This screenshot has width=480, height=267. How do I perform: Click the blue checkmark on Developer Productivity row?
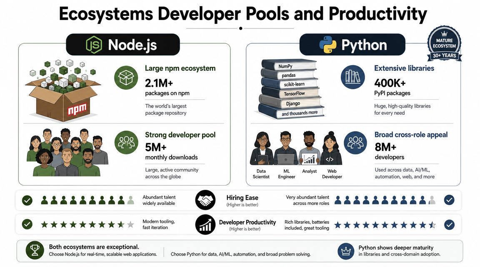(x=449, y=225)
